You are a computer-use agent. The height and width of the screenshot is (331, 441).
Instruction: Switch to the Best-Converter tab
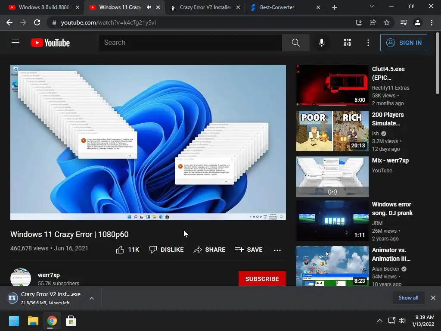pos(277,7)
